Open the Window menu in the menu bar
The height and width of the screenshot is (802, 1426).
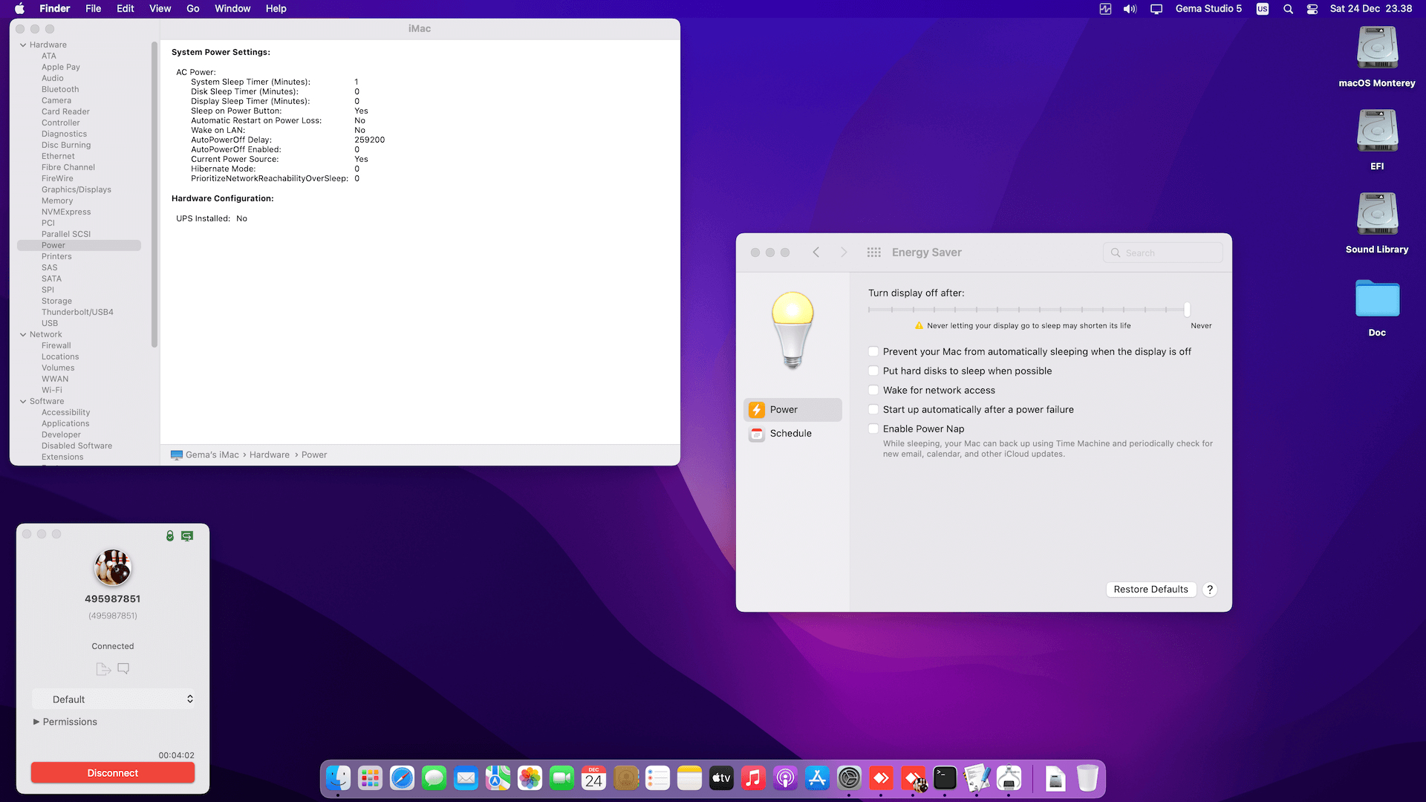click(x=232, y=9)
